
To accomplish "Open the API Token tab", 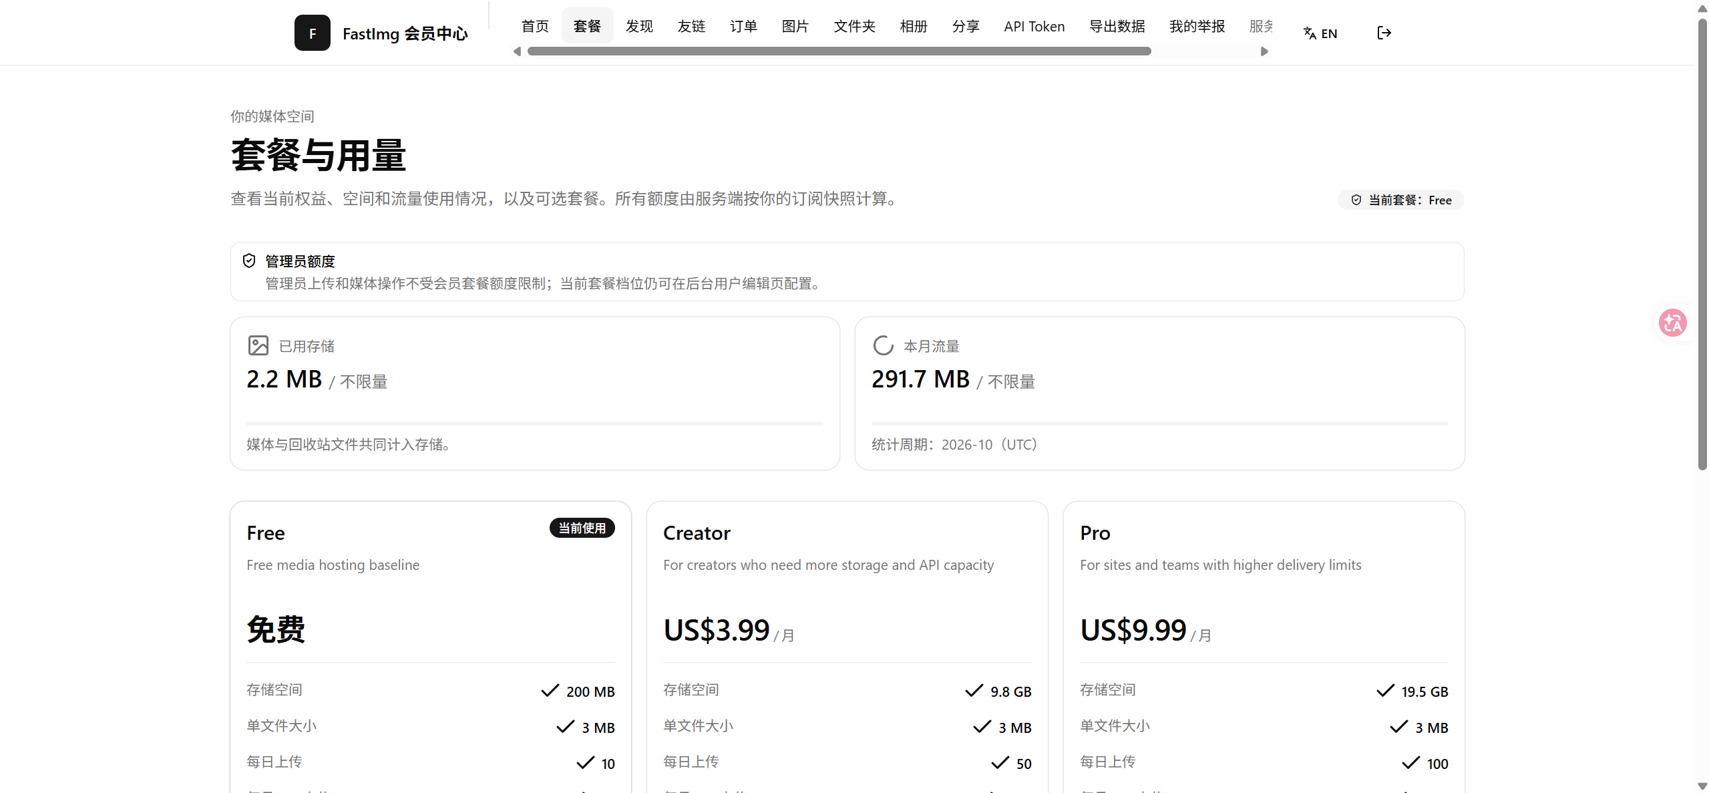I will click(x=1034, y=26).
